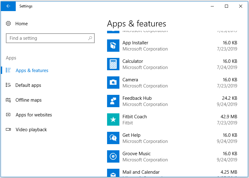Open the Offline maps page
Viewport: 249px width, 178px height.
pyautogui.click(x=29, y=100)
